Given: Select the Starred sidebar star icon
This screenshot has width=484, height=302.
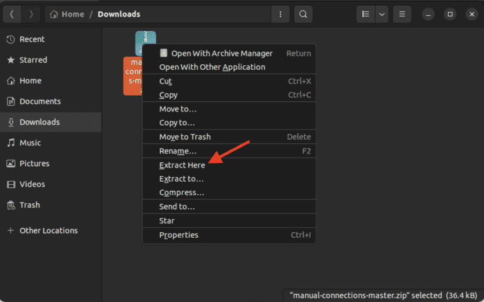Looking at the screenshot, I should click(11, 60).
